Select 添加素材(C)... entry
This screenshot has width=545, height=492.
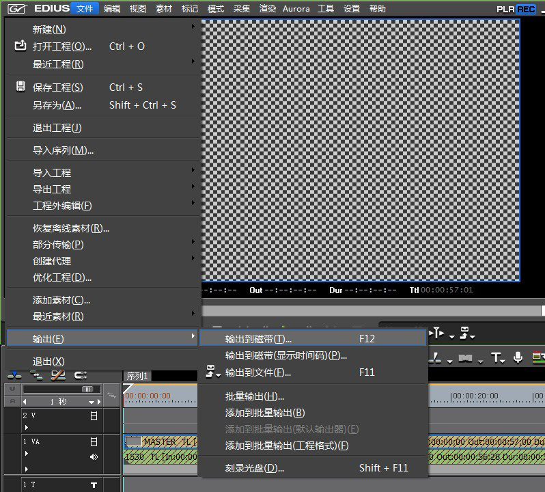pos(102,300)
